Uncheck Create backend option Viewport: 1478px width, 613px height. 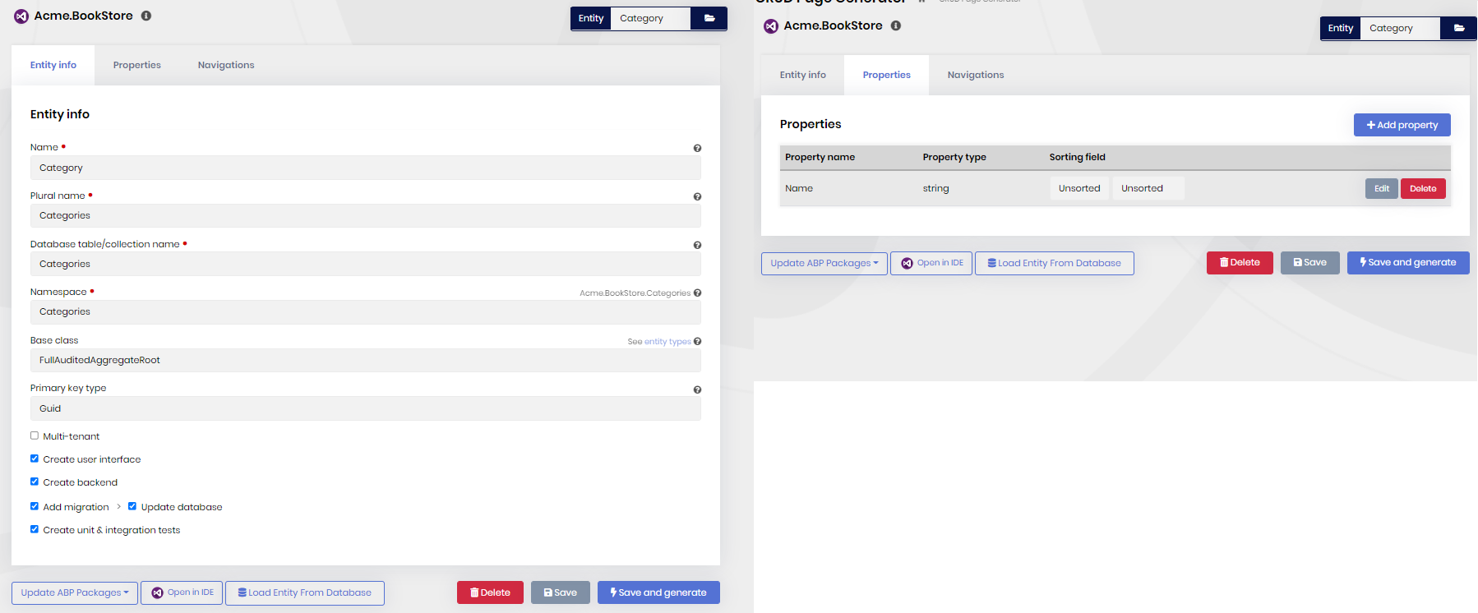point(35,482)
